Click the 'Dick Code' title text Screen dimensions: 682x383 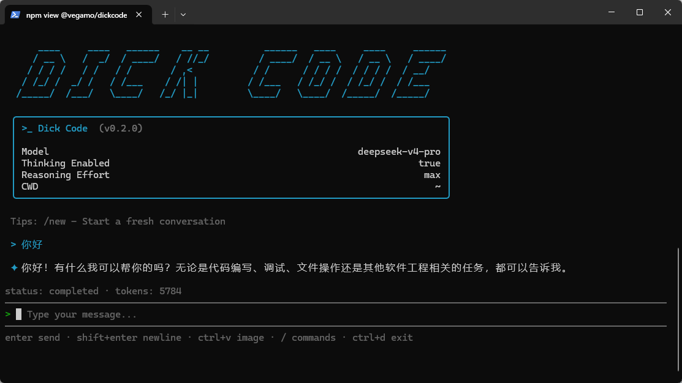(63, 128)
